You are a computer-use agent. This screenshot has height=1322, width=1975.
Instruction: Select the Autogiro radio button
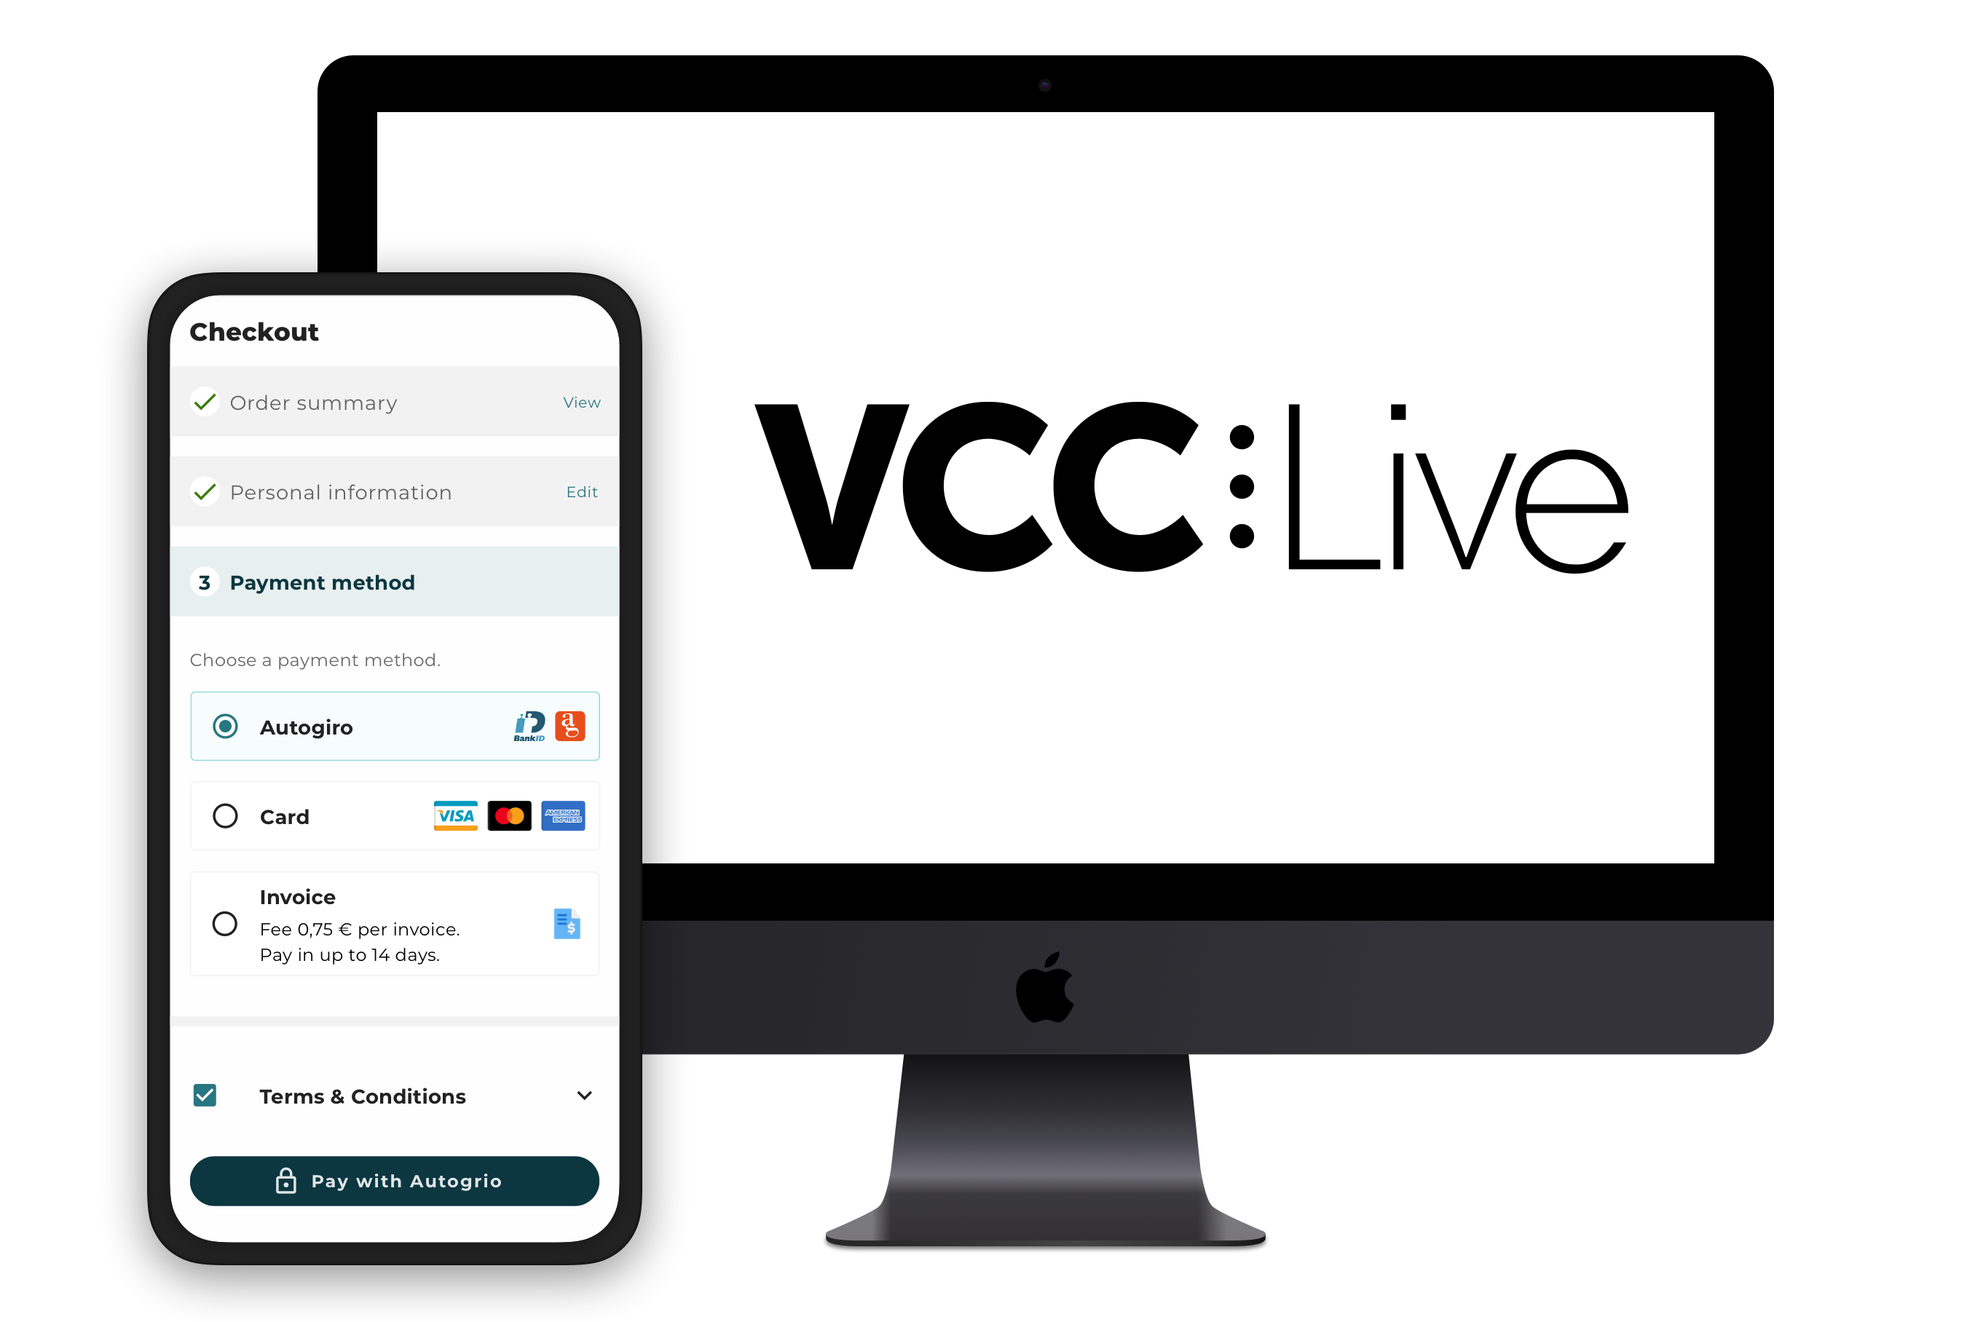pyautogui.click(x=229, y=724)
